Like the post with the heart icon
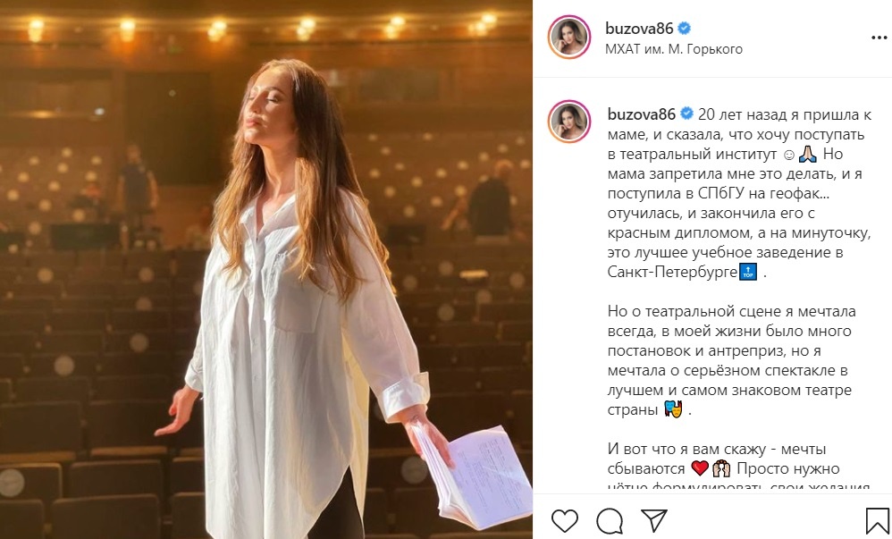The image size is (892, 539). tap(564, 521)
